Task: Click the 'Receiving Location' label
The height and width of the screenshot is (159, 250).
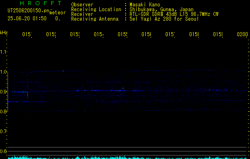Action: (x=96, y=10)
